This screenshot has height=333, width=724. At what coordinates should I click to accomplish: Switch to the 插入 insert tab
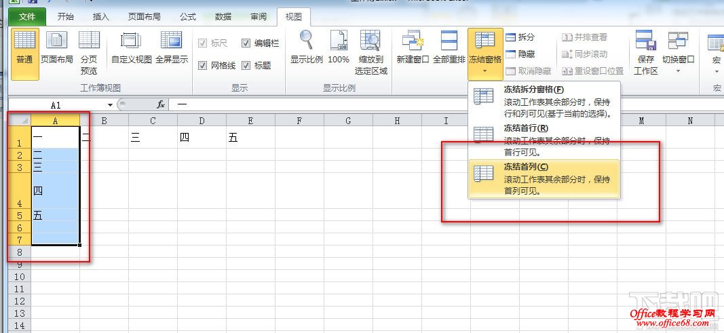point(100,16)
